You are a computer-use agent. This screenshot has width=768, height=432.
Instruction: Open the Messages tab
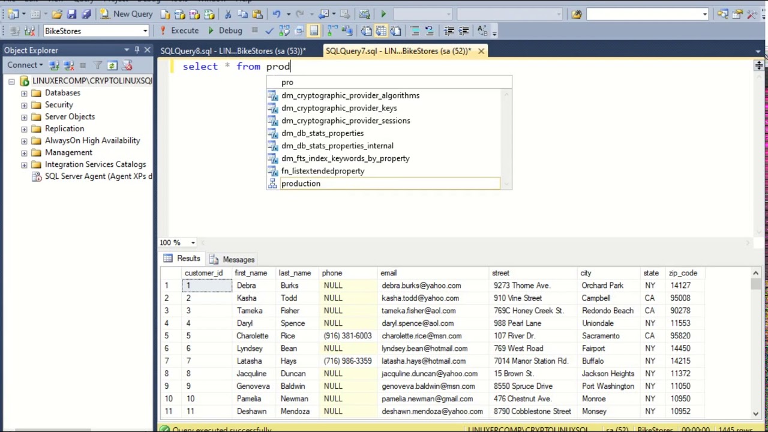232,259
